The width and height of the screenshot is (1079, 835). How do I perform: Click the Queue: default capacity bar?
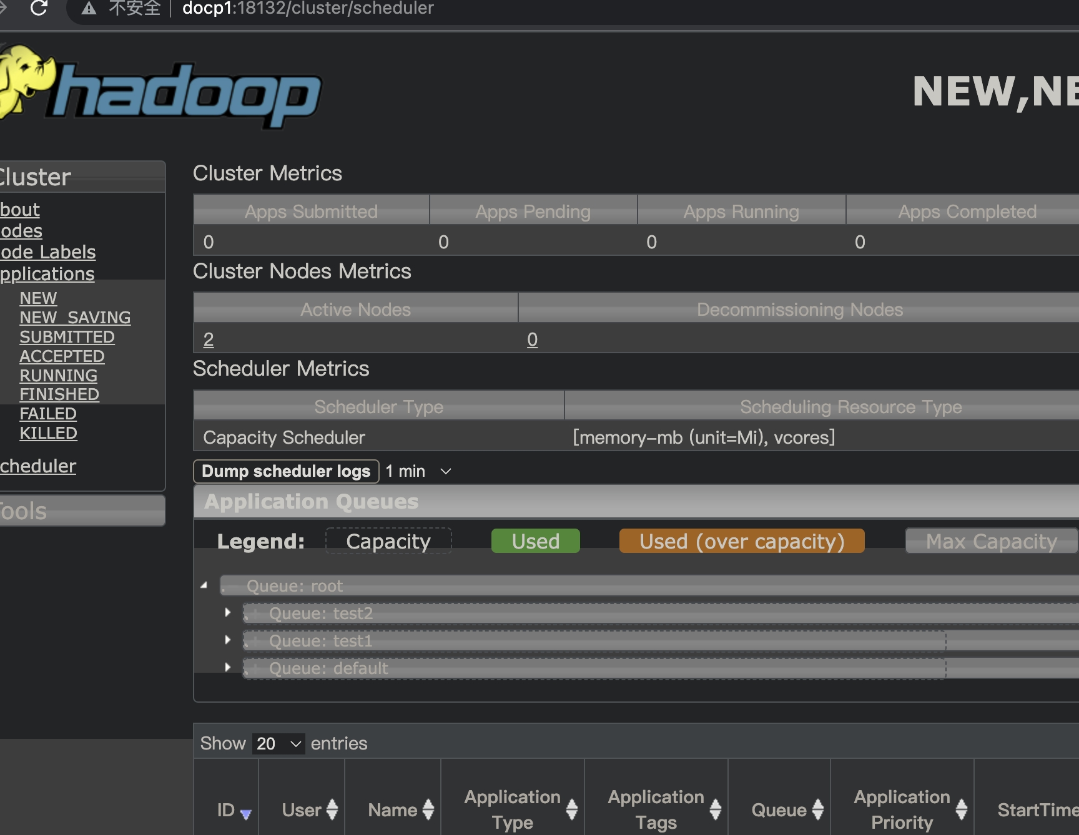661,668
